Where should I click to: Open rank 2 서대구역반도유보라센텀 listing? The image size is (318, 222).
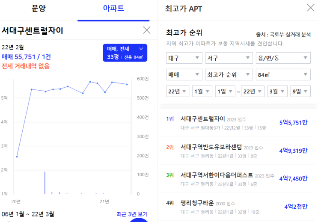coord(237,151)
